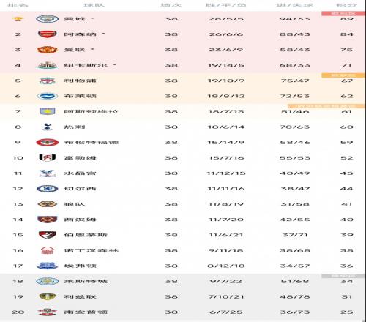Click the Arsenal club crest
Image resolution: width=366 pixels, height=322 pixels.
(x=47, y=34)
